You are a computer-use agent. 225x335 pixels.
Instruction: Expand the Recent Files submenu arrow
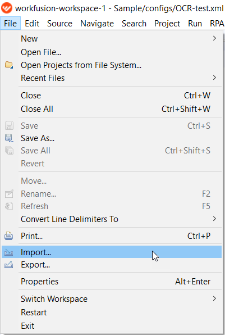[x=214, y=78]
